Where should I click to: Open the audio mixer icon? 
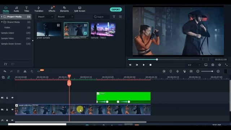pos(184,71)
